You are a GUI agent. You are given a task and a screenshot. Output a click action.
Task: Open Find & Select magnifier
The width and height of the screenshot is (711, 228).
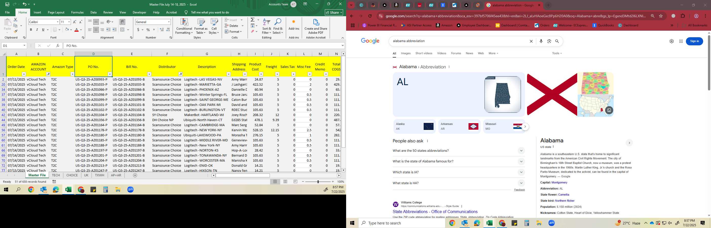point(278,26)
